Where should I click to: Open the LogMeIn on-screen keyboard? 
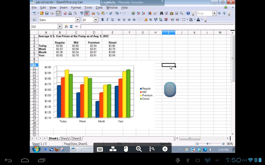point(100,149)
